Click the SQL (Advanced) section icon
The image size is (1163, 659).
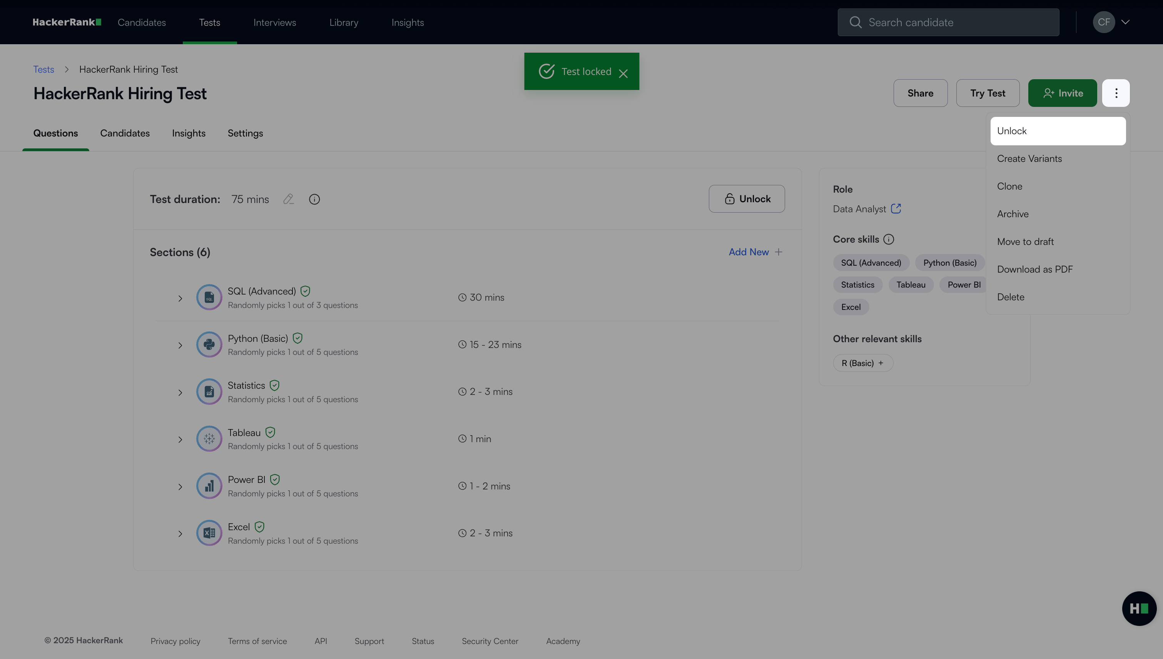209,297
